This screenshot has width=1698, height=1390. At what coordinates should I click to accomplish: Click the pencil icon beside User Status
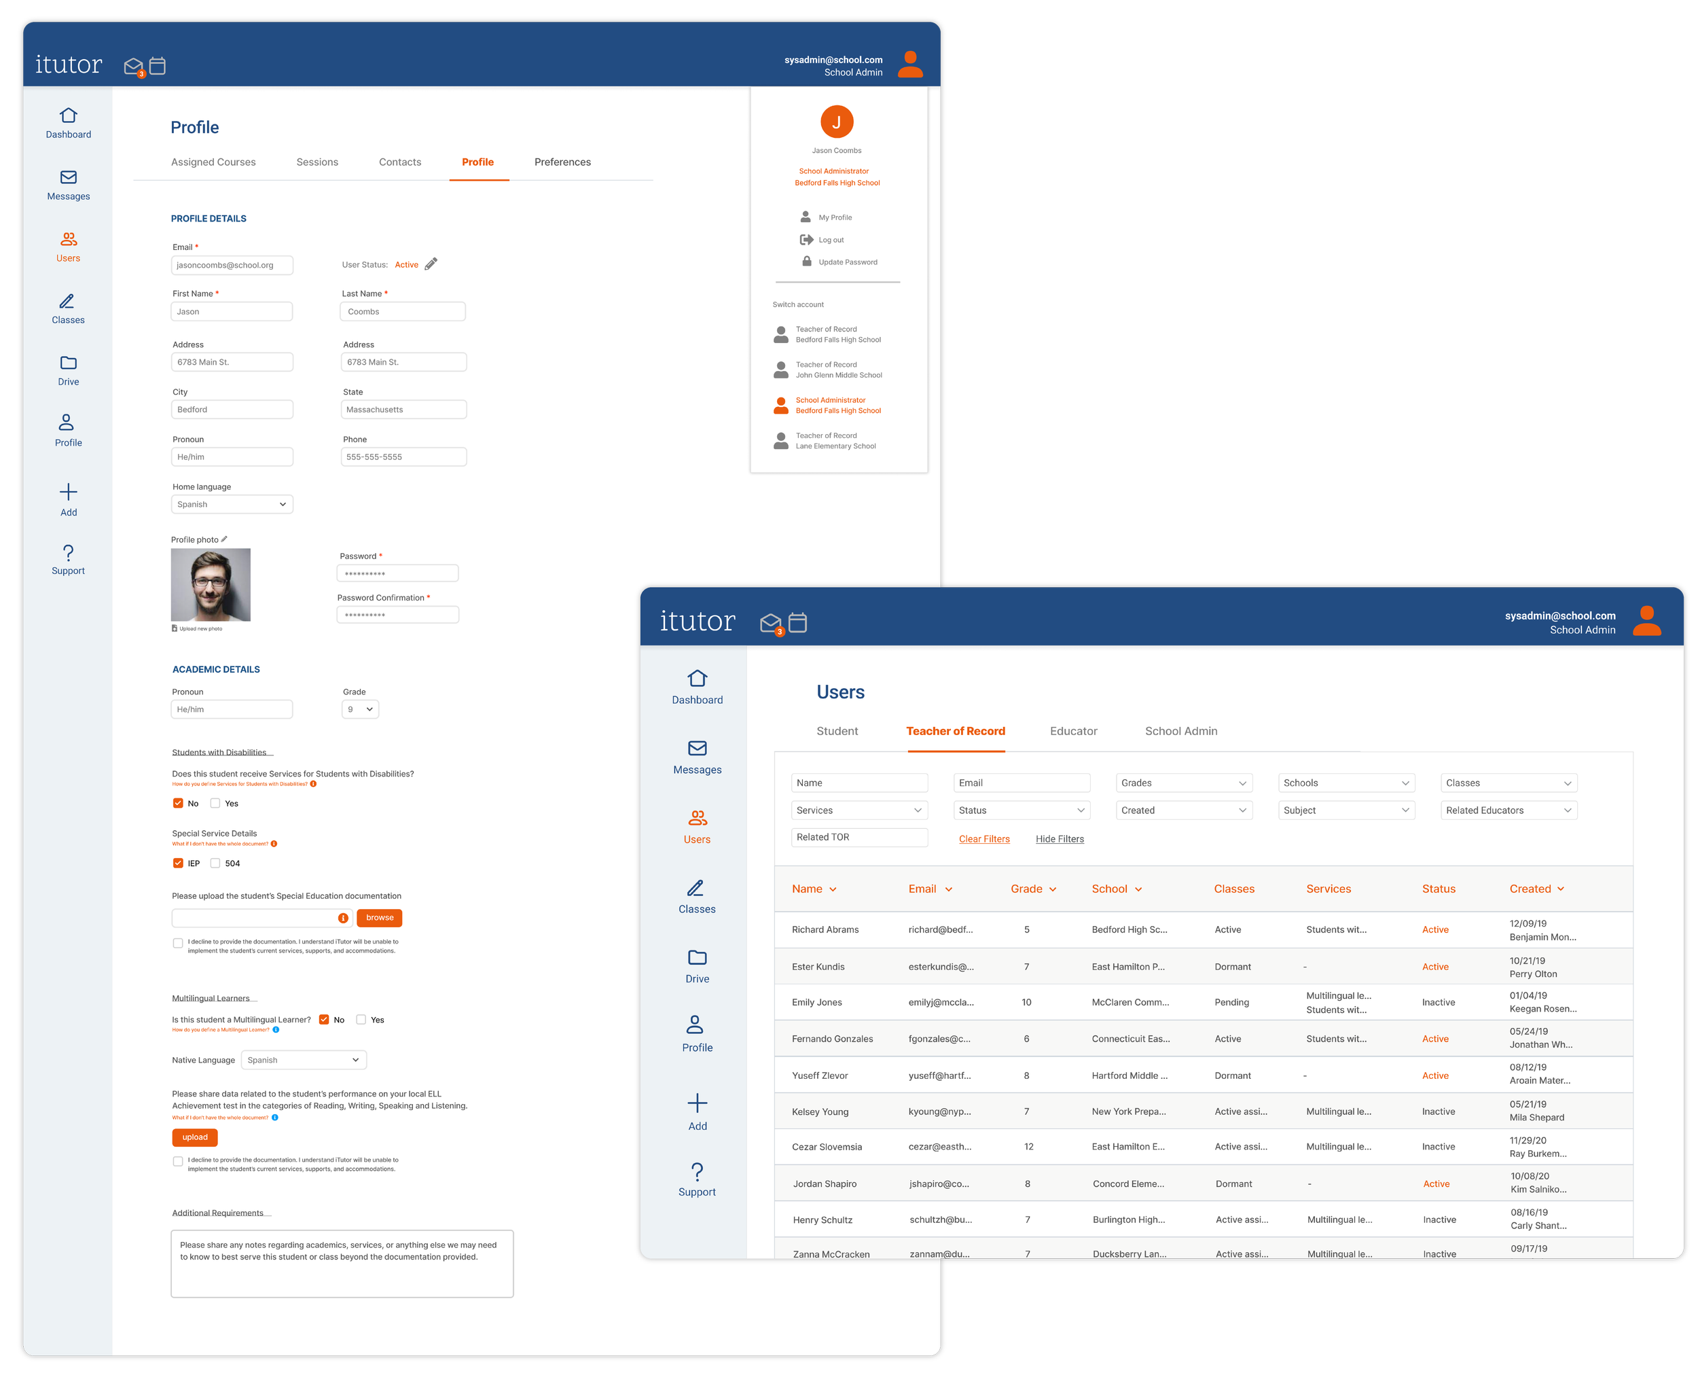click(x=431, y=264)
